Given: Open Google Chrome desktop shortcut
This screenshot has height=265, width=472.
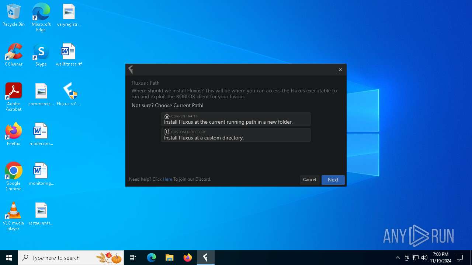Looking at the screenshot, I should coord(14,177).
